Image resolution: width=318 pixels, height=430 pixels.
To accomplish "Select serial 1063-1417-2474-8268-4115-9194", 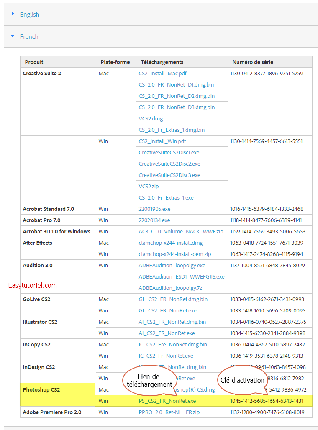I will (x=267, y=254).
